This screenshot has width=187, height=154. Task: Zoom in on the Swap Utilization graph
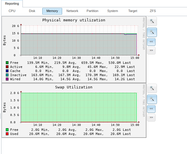click(x=152, y=88)
